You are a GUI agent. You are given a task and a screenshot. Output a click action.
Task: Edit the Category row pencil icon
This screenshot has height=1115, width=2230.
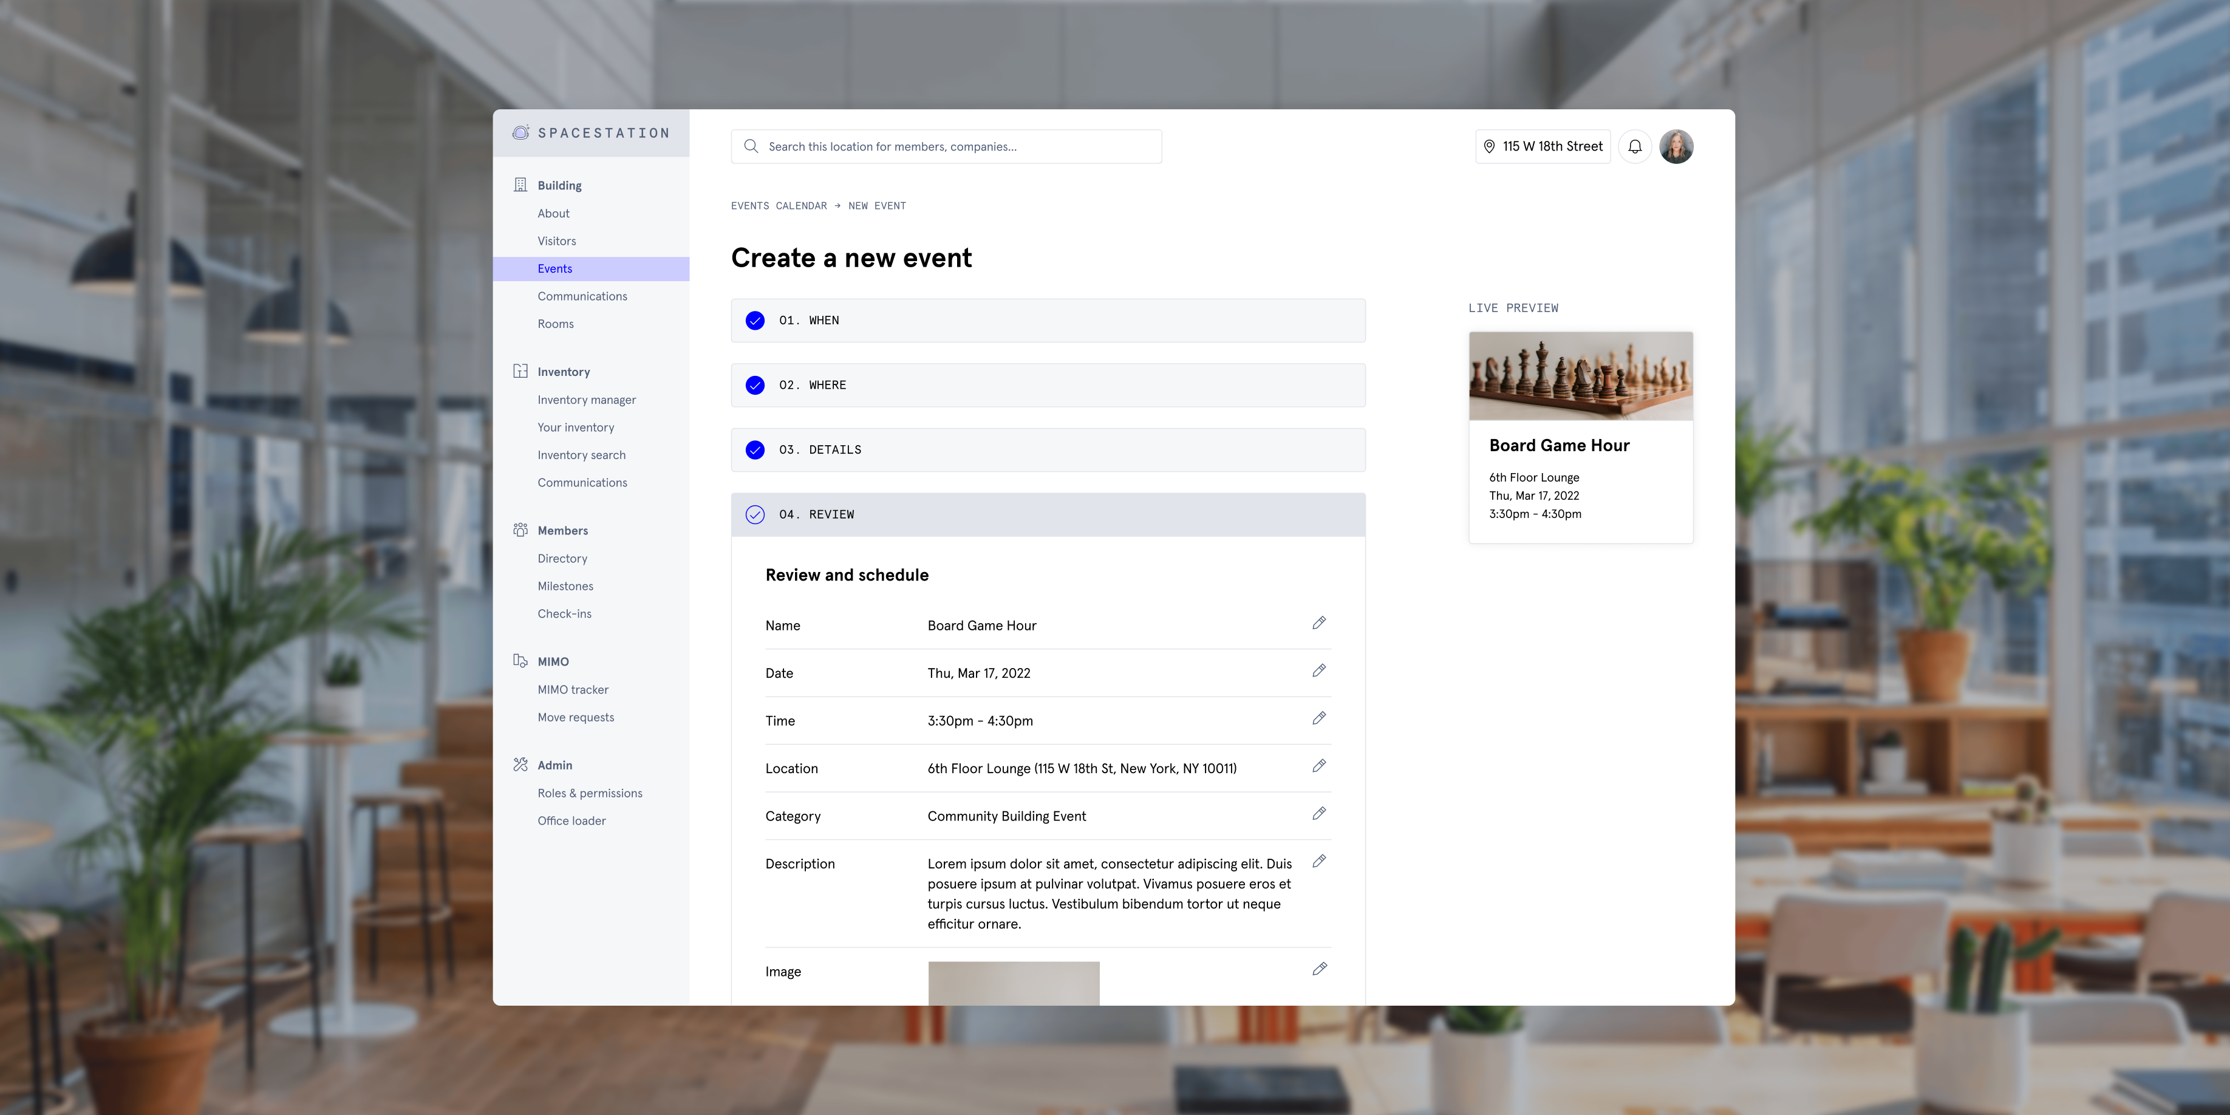pyautogui.click(x=1318, y=814)
